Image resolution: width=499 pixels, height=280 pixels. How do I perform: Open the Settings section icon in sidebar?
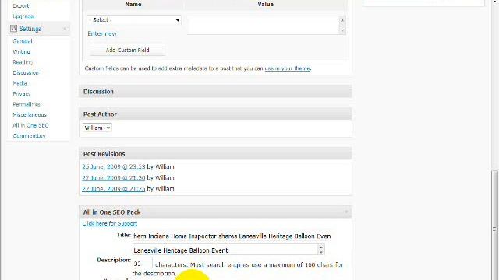pyautogui.click(x=13, y=29)
